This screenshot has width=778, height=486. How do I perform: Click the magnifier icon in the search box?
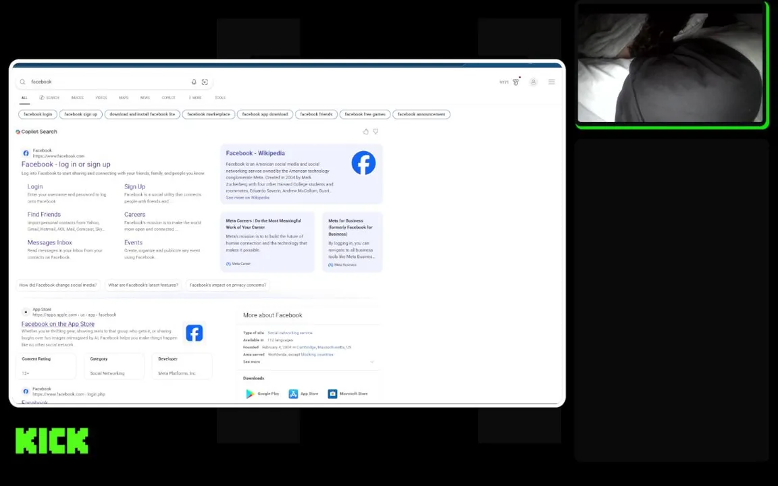pyautogui.click(x=22, y=82)
